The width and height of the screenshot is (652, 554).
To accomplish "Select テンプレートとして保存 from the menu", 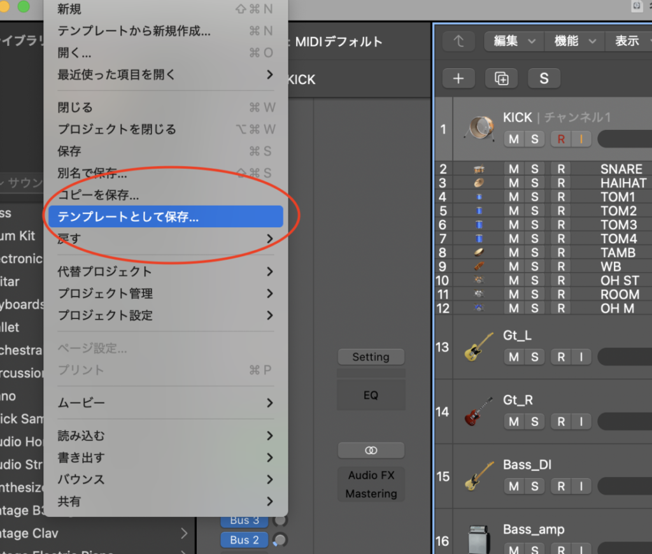I will [127, 217].
